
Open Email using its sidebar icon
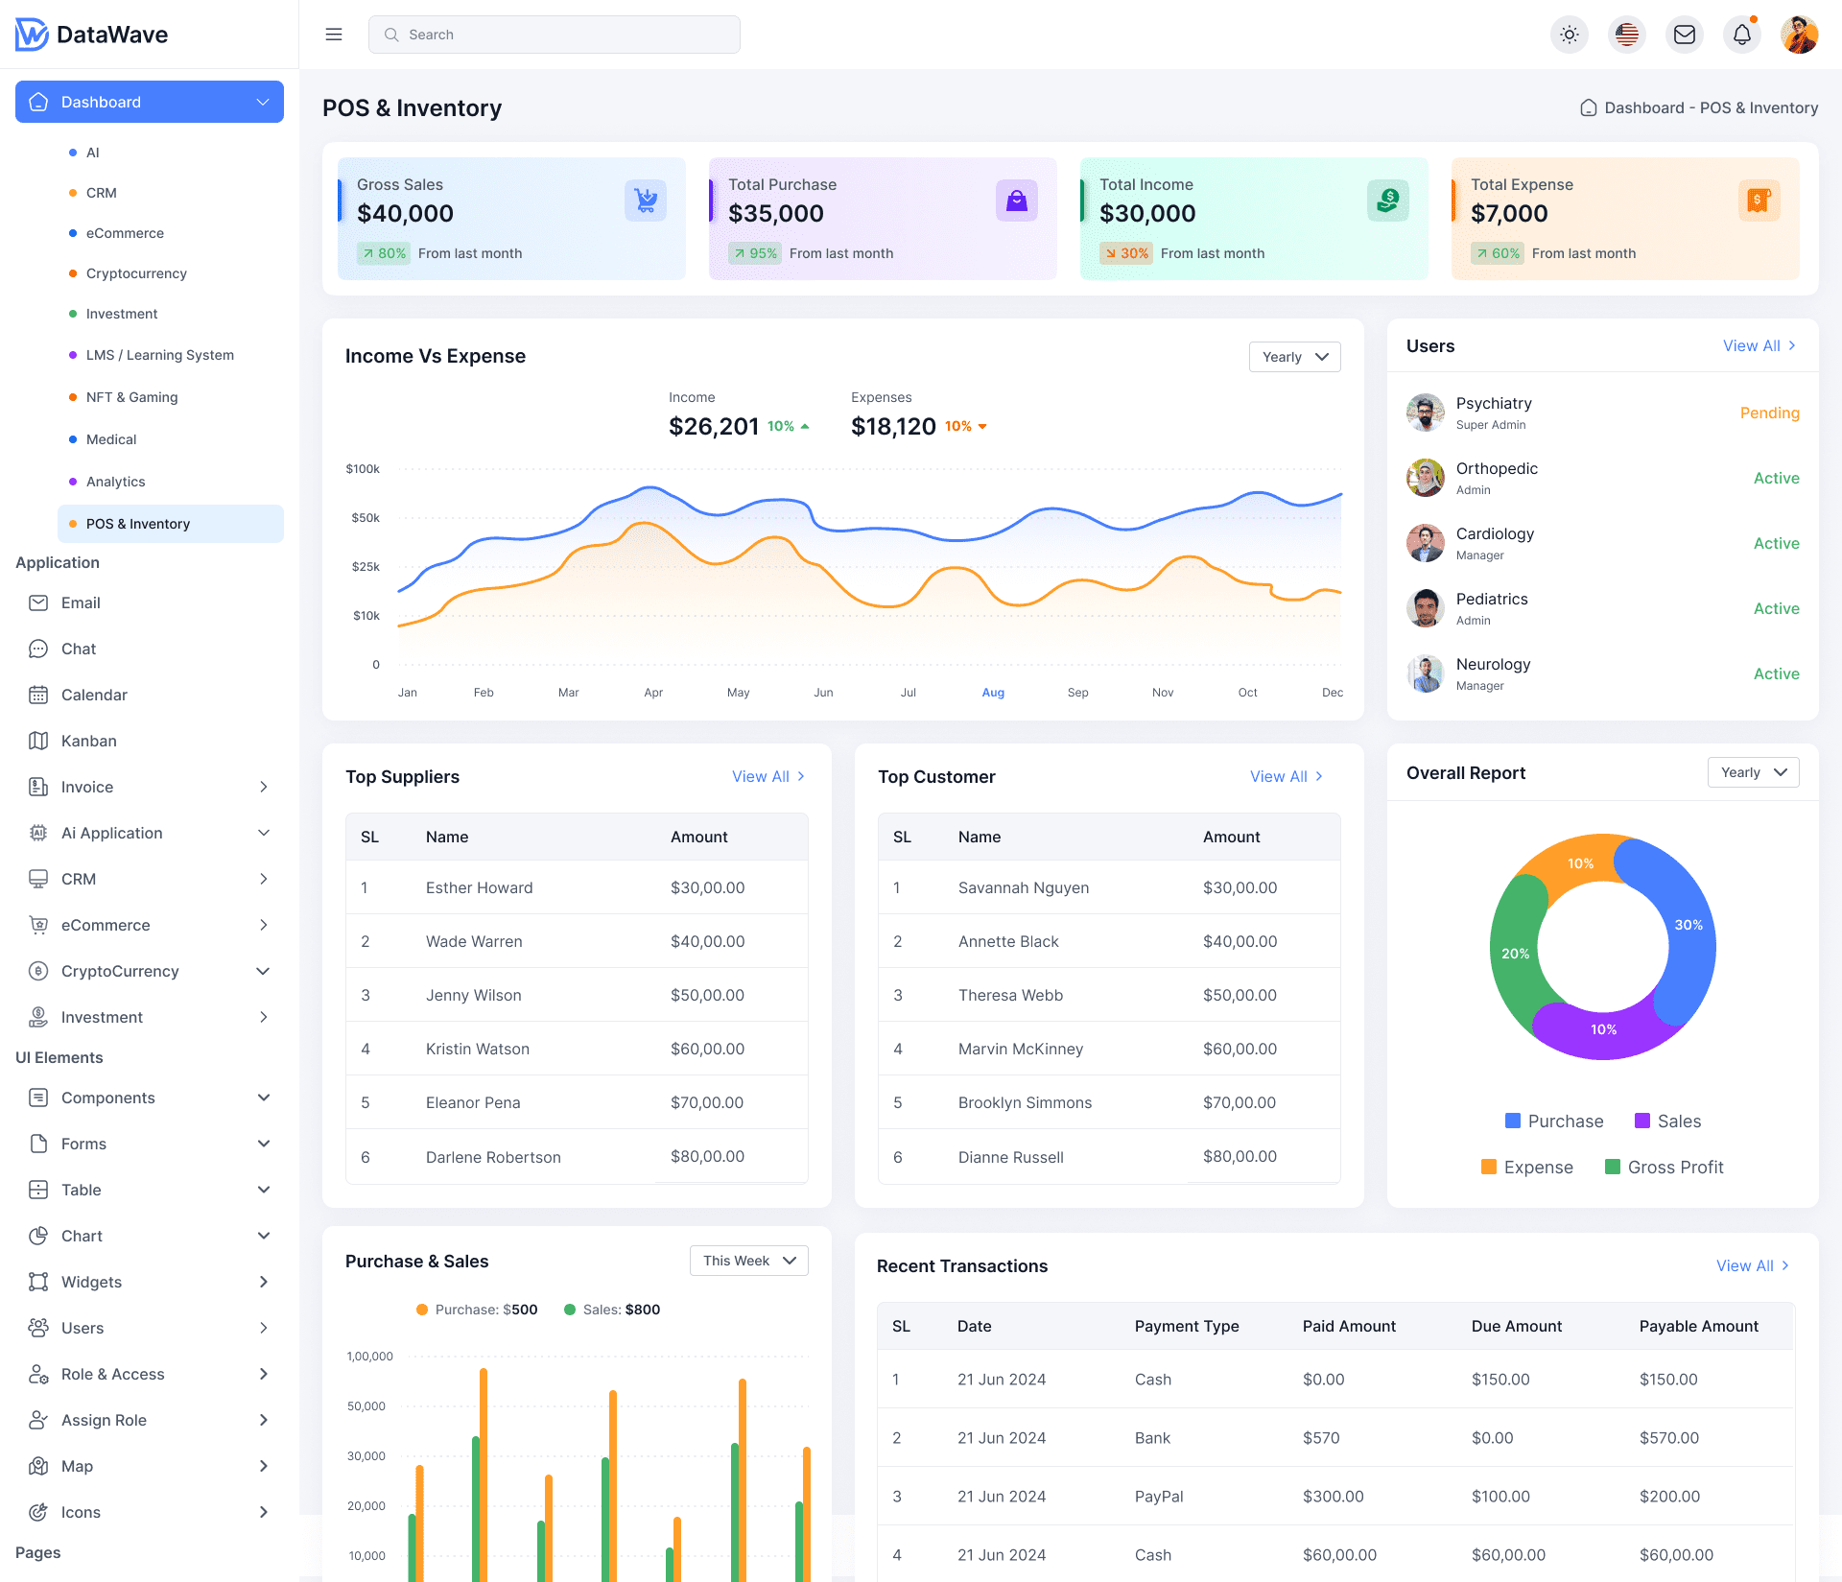38,602
